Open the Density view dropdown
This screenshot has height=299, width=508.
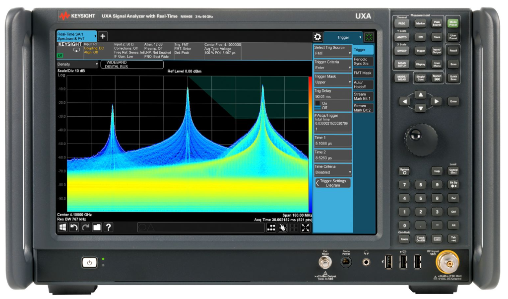(78, 64)
